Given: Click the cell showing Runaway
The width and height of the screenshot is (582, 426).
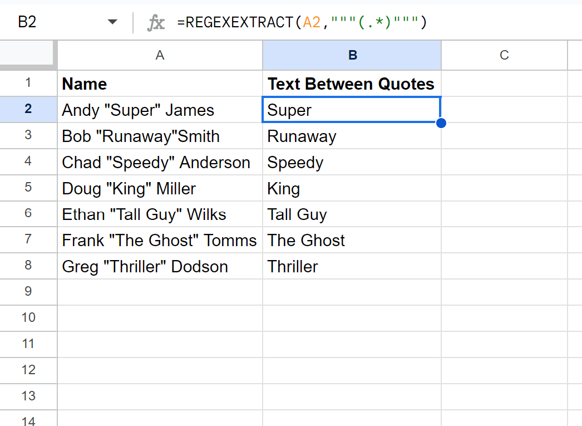Looking at the screenshot, I should point(352,136).
